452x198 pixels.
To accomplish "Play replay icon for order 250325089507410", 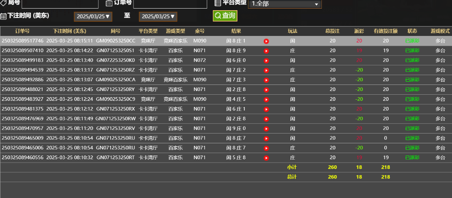I will point(266,51).
